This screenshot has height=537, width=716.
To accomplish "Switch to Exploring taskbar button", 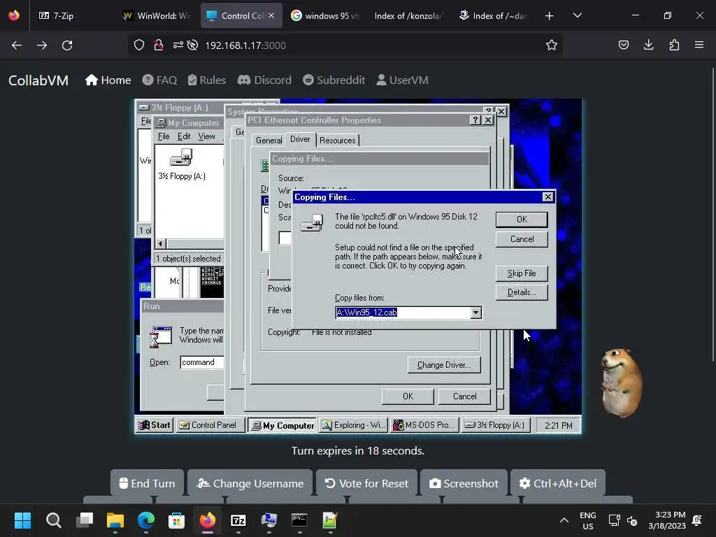I will tap(353, 425).
